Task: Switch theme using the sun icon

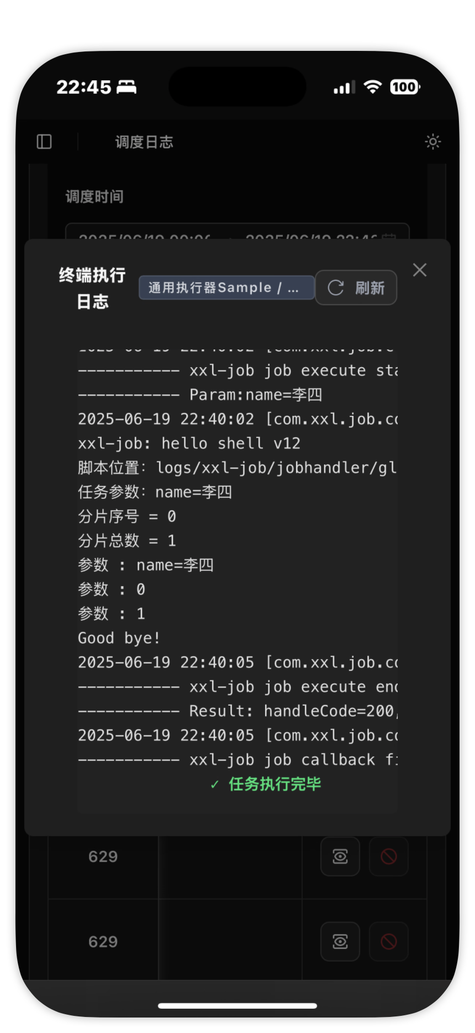Action: (432, 142)
